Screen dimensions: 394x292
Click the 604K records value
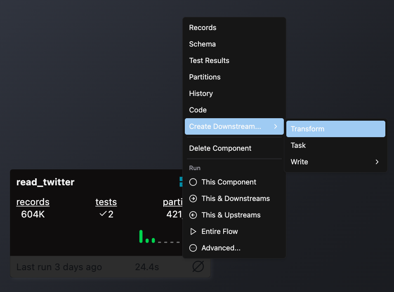point(33,214)
